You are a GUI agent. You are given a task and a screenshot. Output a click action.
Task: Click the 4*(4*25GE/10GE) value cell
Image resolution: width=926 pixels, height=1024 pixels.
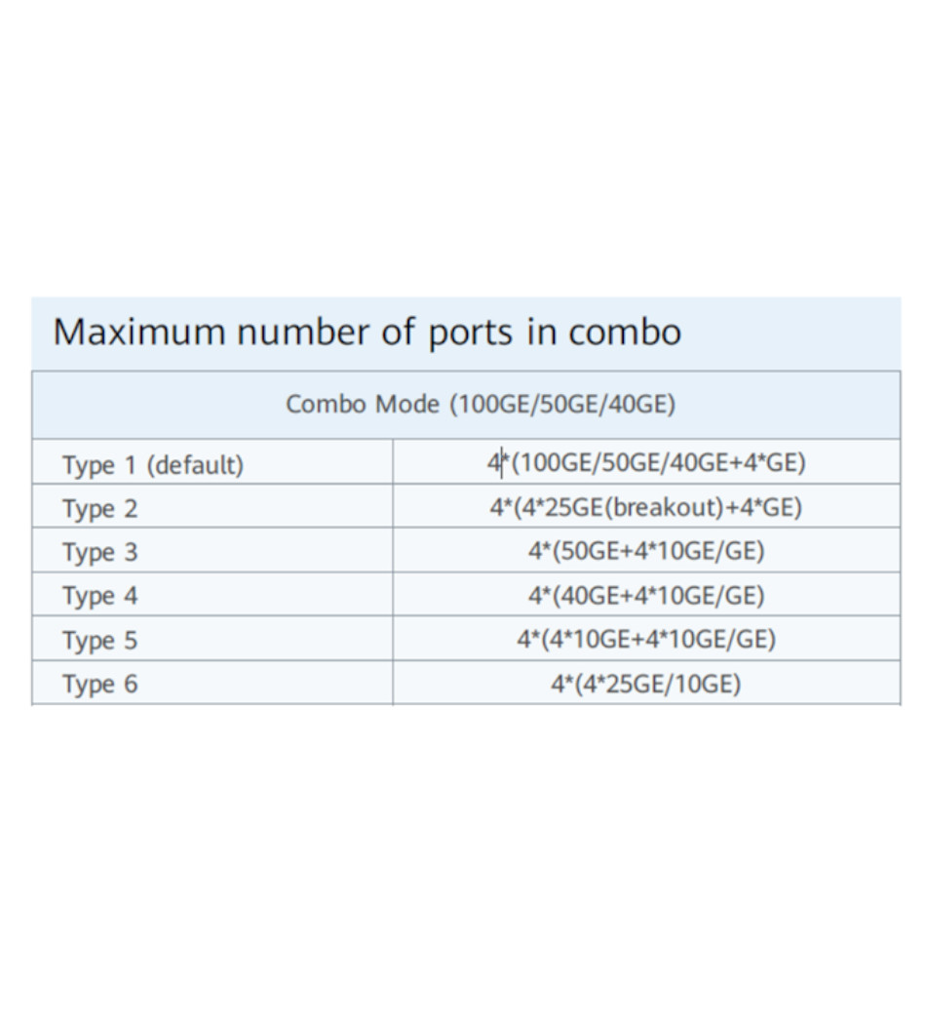[646, 684]
